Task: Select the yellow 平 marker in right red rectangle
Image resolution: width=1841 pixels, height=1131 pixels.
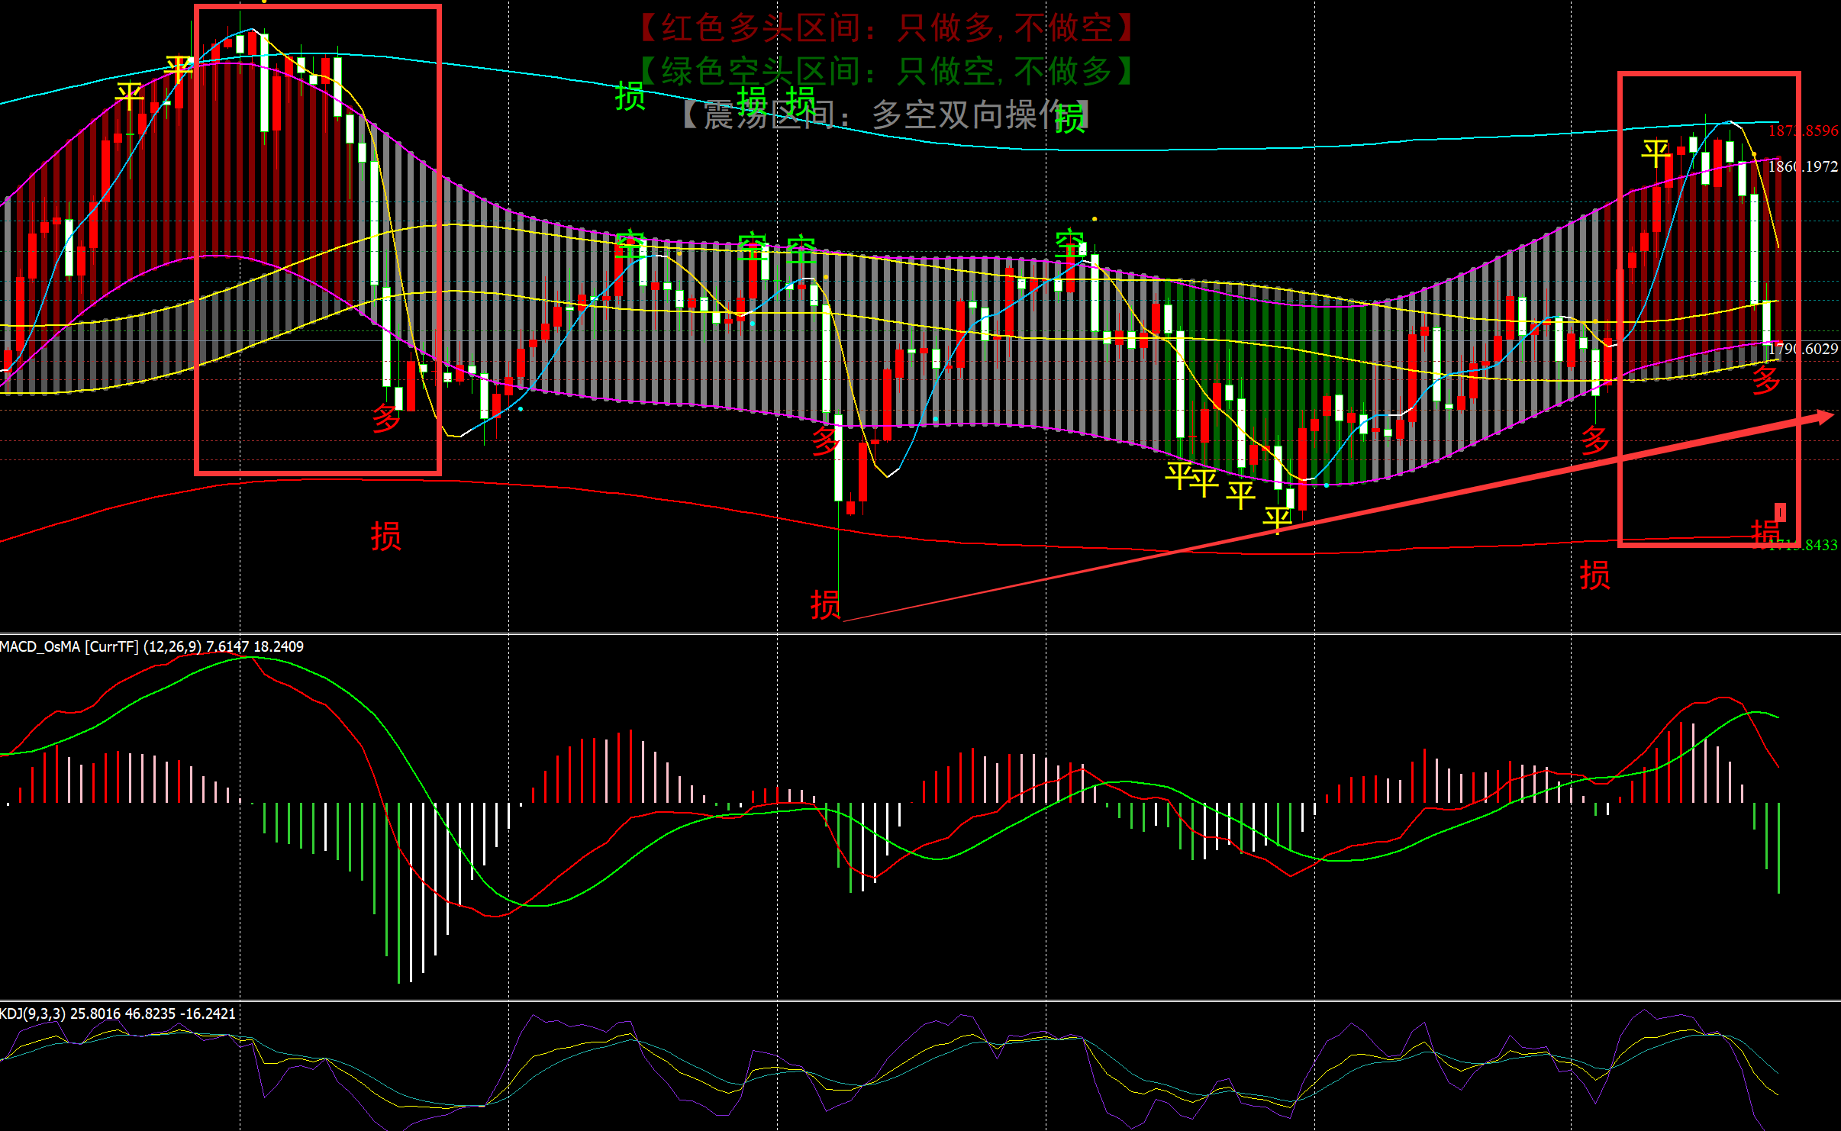Action: [x=1656, y=153]
